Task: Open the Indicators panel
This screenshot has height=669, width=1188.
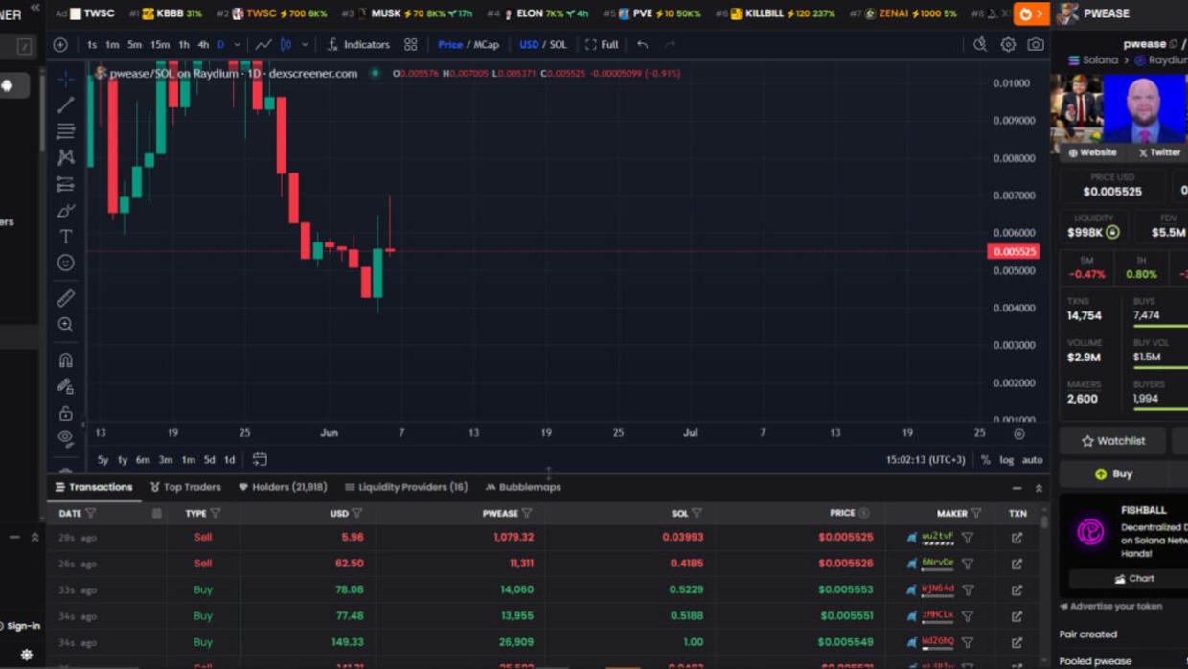Action: (x=358, y=45)
